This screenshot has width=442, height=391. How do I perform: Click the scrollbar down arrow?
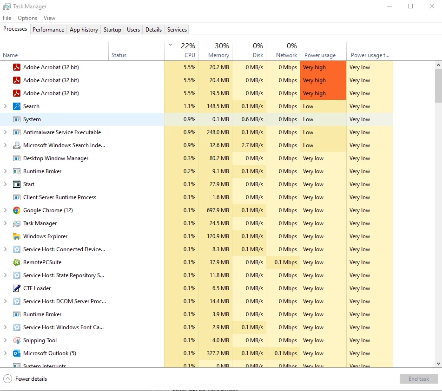[438, 364]
